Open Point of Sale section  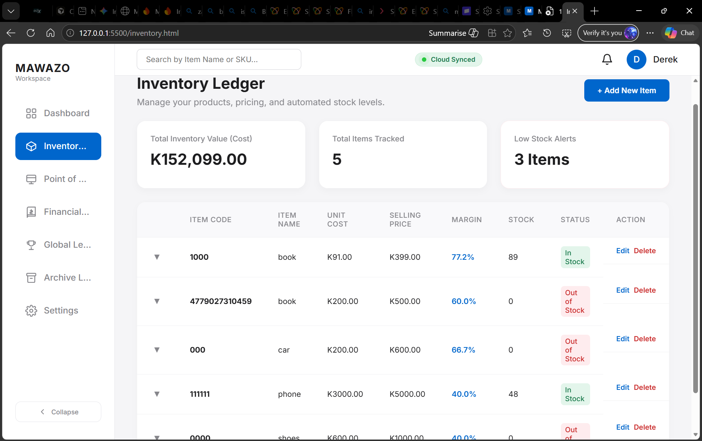(x=58, y=179)
